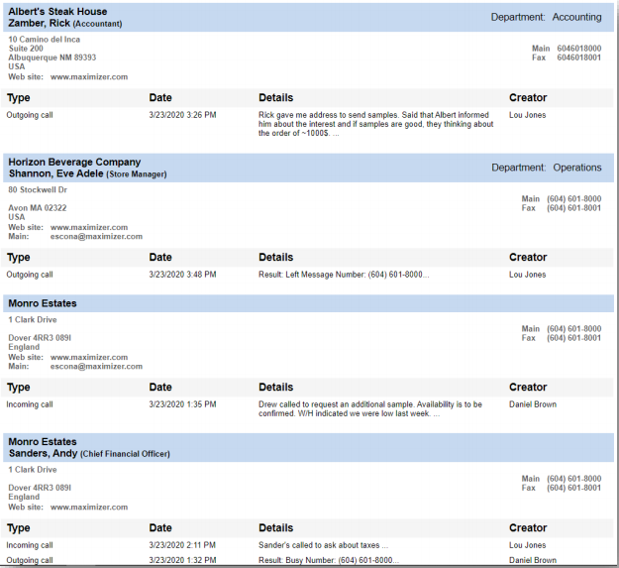Open www.maximizer.com under Sanders, Andy
Viewport: 619px width, 568px height.
pos(89,508)
